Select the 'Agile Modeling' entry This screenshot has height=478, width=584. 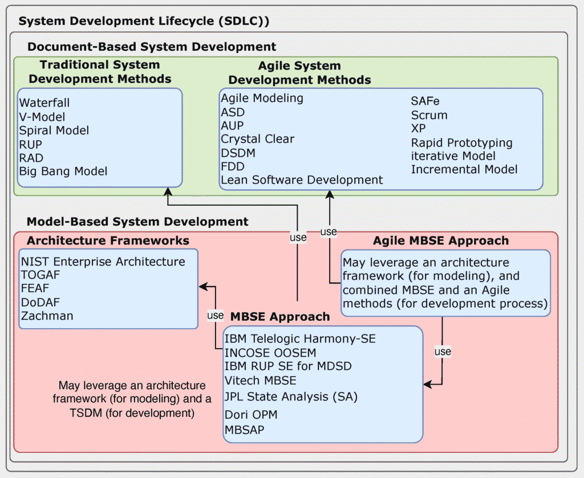point(262,99)
